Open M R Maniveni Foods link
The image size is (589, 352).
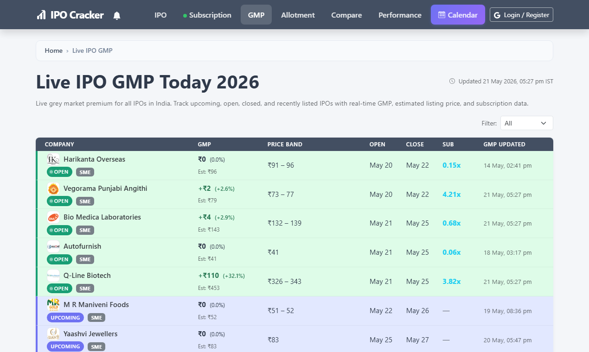coord(96,305)
